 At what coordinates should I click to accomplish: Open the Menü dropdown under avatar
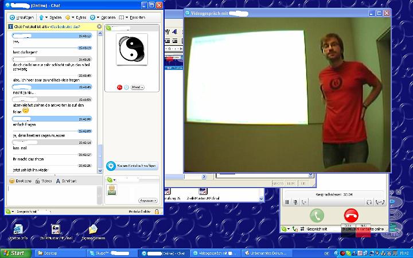pyautogui.click(x=138, y=87)
